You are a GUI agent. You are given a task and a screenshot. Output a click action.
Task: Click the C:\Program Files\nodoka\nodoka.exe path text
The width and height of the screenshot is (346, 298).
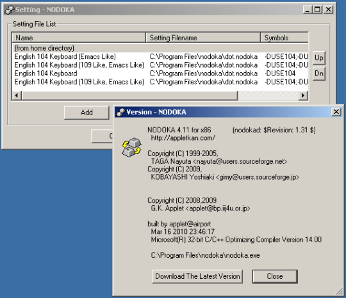click(x=206, y=255)
